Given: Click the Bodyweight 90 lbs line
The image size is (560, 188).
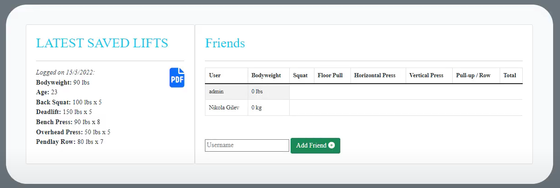Looking at the screenshot, I should tap(63, 83).
